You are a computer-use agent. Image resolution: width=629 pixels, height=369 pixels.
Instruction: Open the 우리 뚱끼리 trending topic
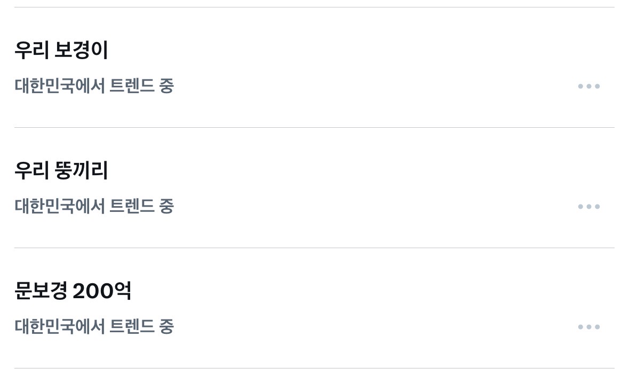coord(61,171)
